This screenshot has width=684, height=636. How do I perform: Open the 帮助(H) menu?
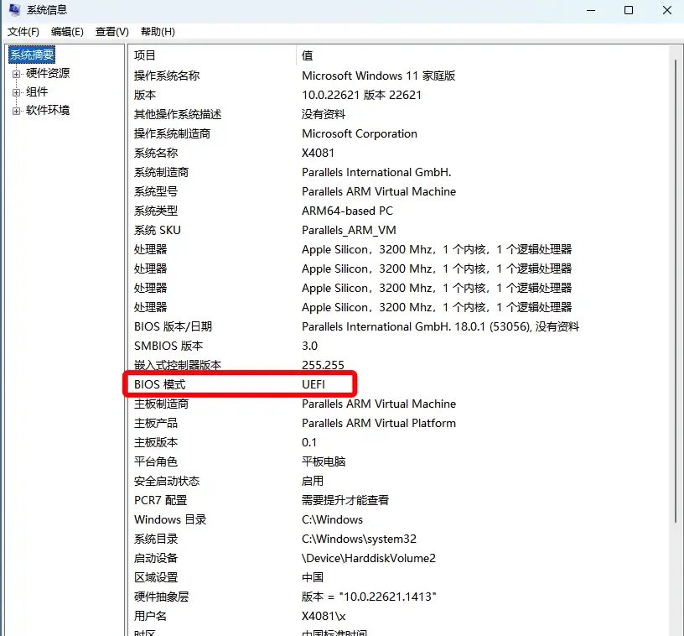[158, 32]
